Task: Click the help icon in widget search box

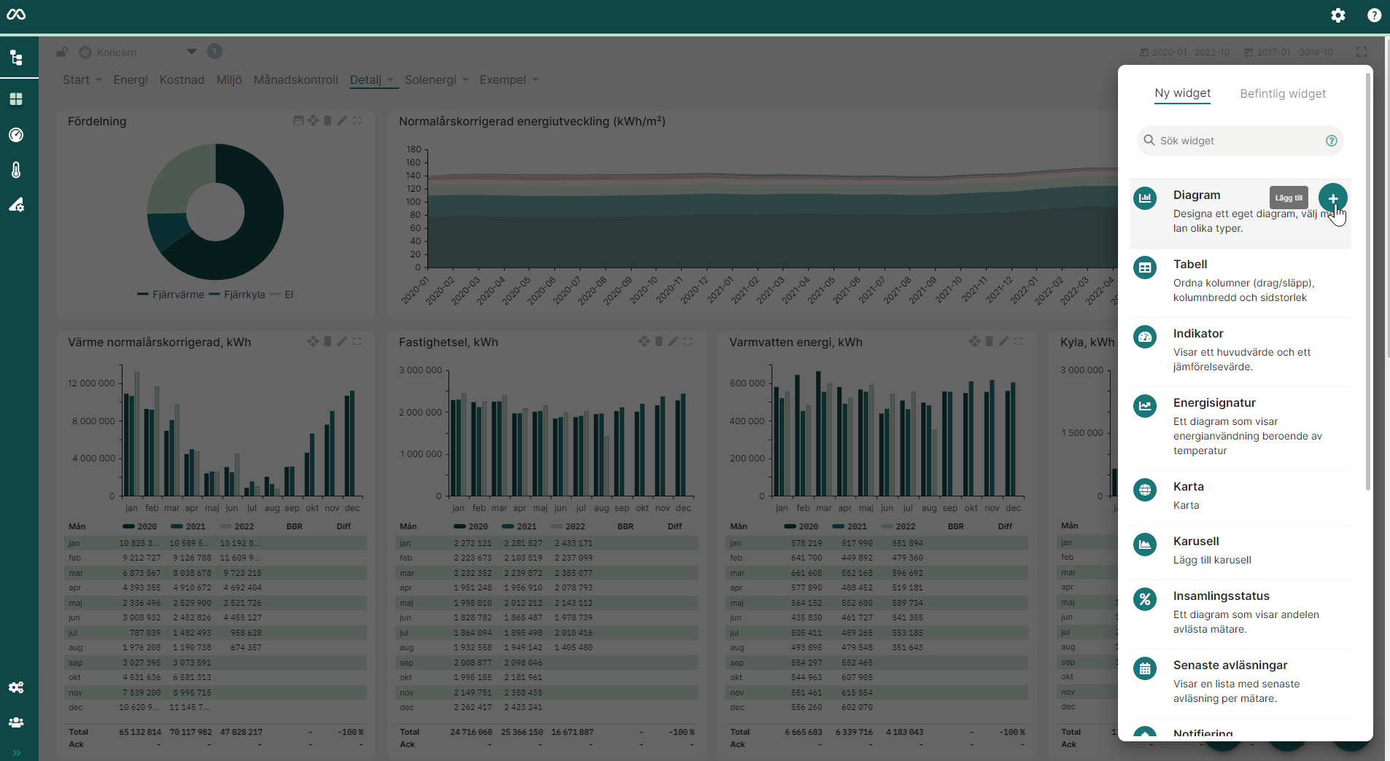Action: click(x=1331, y=141)
